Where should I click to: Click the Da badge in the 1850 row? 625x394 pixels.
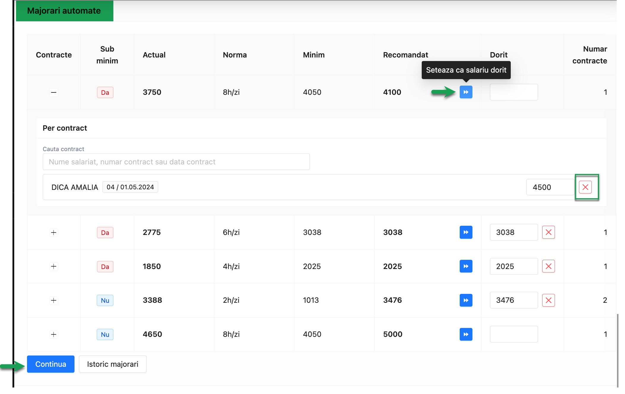coord(105,267)
